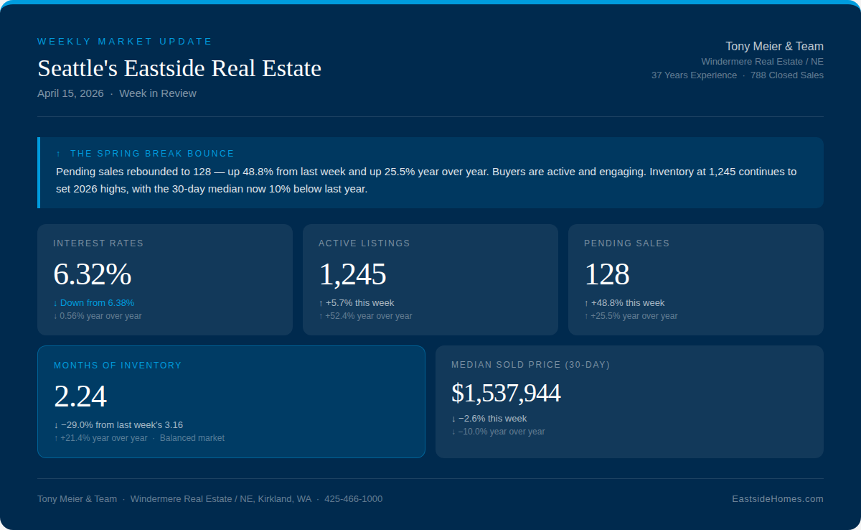Select the Pending Sales card

(695, 279)
